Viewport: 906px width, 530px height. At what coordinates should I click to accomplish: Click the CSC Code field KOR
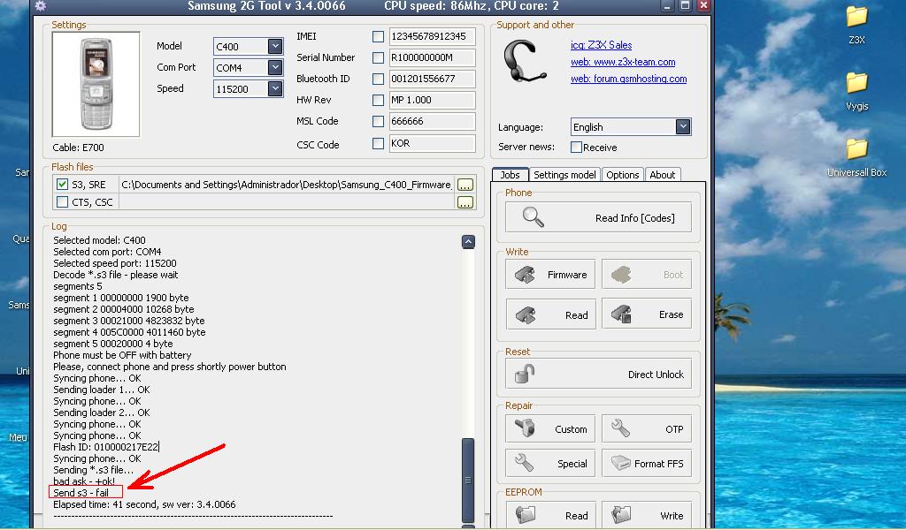(x=432, y=144)
